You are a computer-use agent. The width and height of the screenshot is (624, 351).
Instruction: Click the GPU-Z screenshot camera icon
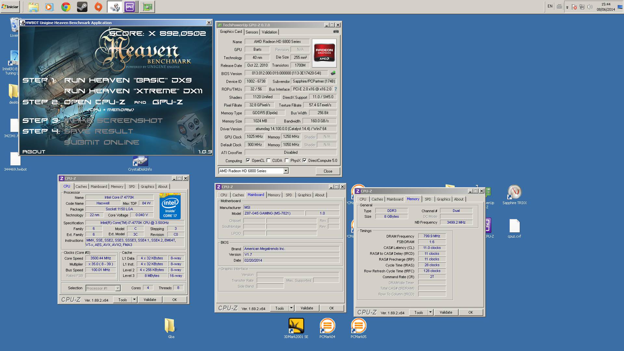(336, 32)
